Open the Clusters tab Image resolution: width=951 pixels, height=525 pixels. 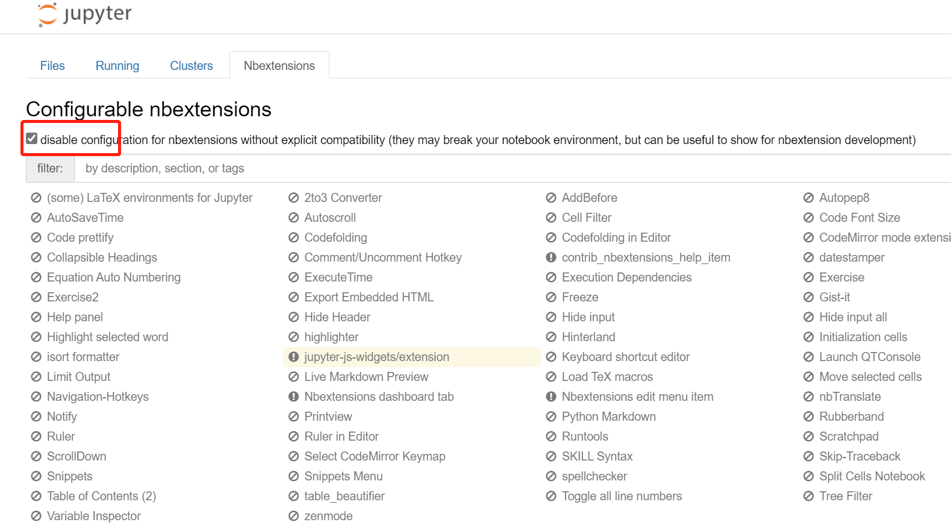click(x=191, y=66)
